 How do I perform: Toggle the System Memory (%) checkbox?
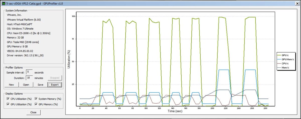[36, 99]
